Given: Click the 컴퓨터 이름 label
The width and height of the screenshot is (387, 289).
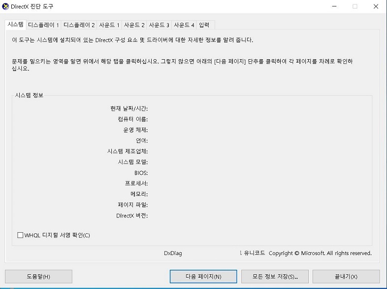Looking at the screenshot, I should 133,119.
